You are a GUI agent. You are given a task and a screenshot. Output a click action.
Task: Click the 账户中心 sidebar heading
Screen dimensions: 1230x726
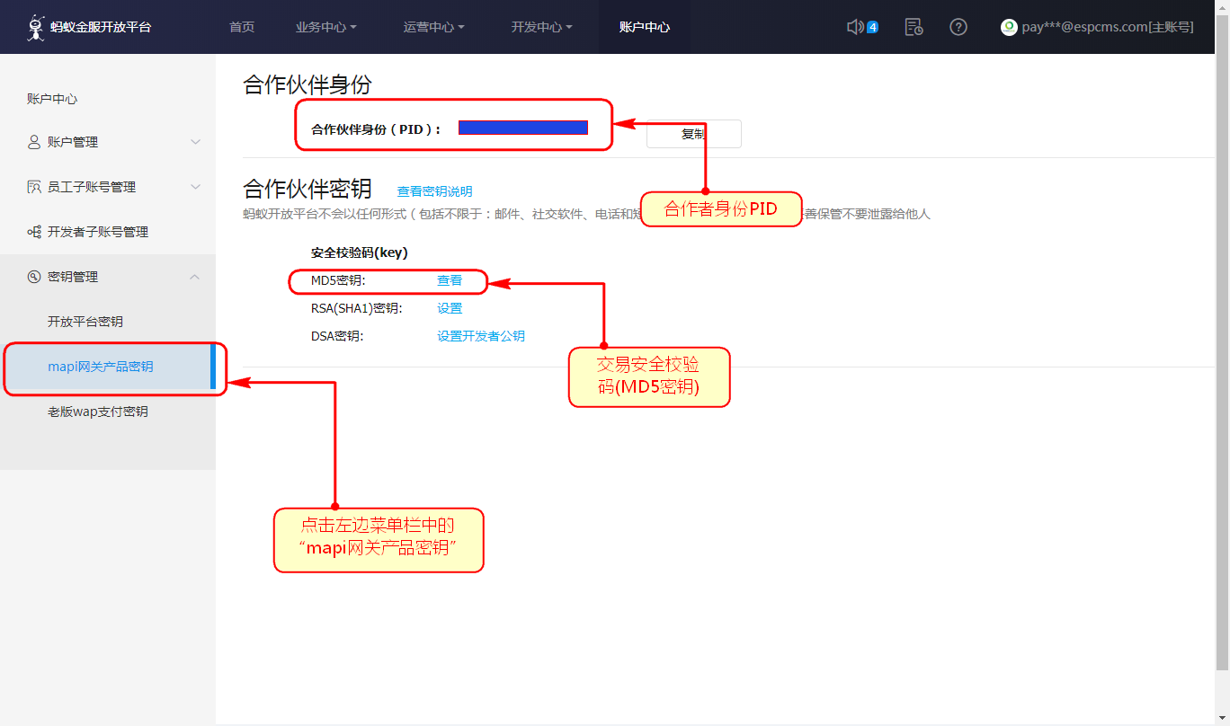pyautogui.click(x=52, y=99)
